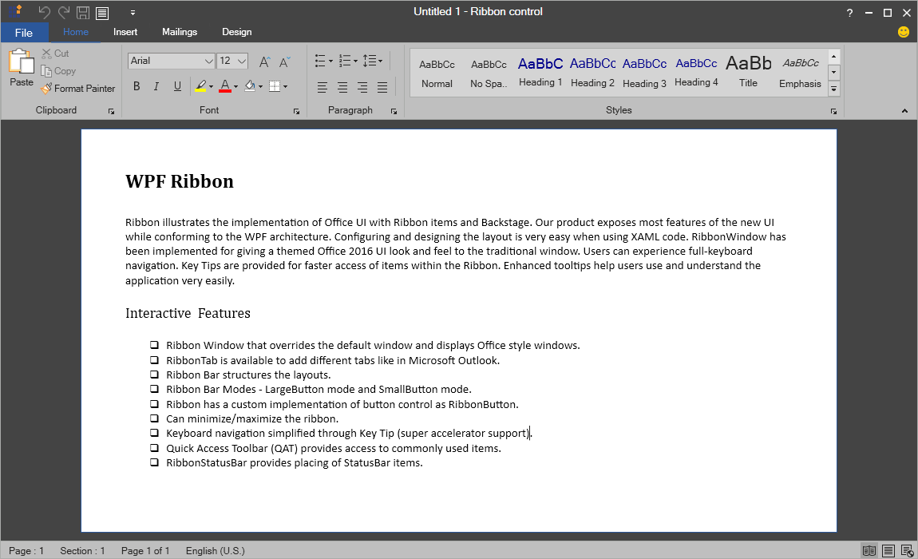Screen dimensions: 918x559
Task: Switch to Print Layout view in status bar
Action: (888, 550)
